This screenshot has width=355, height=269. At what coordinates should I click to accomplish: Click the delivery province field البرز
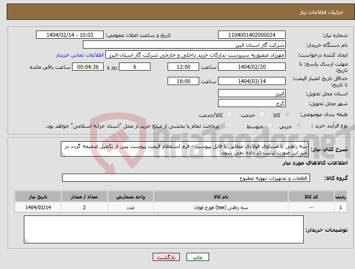[252, 94]
